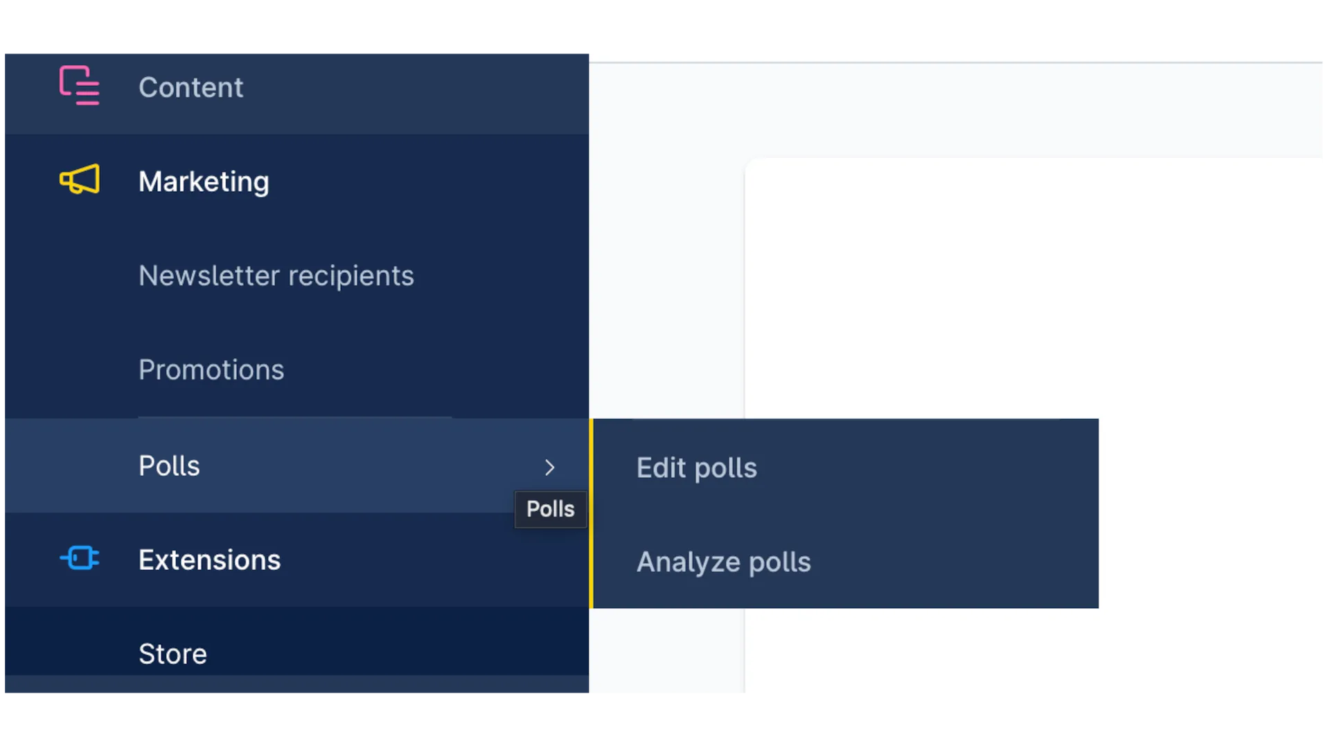The image size is (1330, 748).
Task: Choose Edit polls from the flyout
Action: (x=696, y=468)
